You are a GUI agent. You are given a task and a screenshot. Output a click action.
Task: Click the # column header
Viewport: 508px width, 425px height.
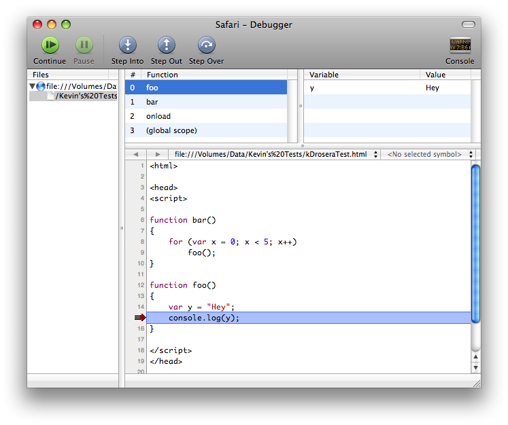[133, 75]
